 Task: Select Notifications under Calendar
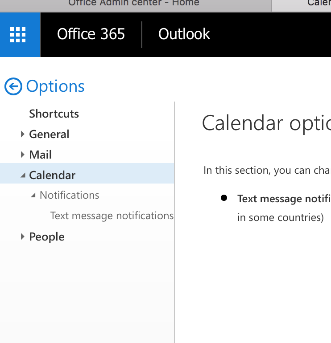coord(70,195)
